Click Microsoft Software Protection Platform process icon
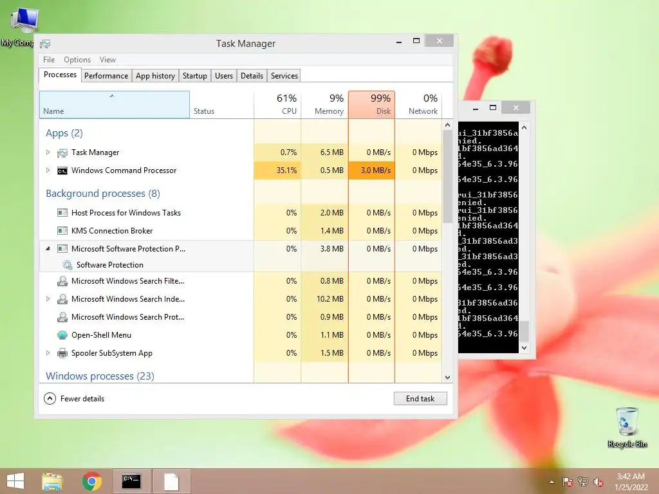659x494 pixels. [62, 249]
